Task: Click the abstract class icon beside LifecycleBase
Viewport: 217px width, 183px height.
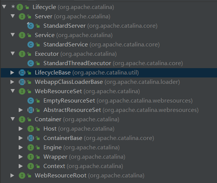Action: pos(22,73)
